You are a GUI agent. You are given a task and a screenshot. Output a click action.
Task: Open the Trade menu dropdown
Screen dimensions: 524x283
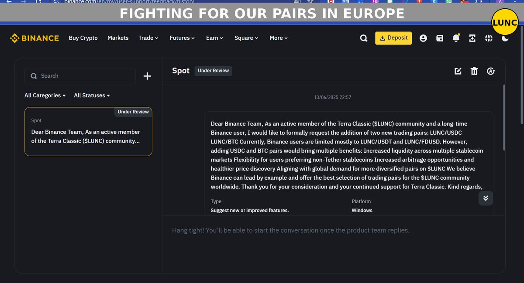(148, 38)
